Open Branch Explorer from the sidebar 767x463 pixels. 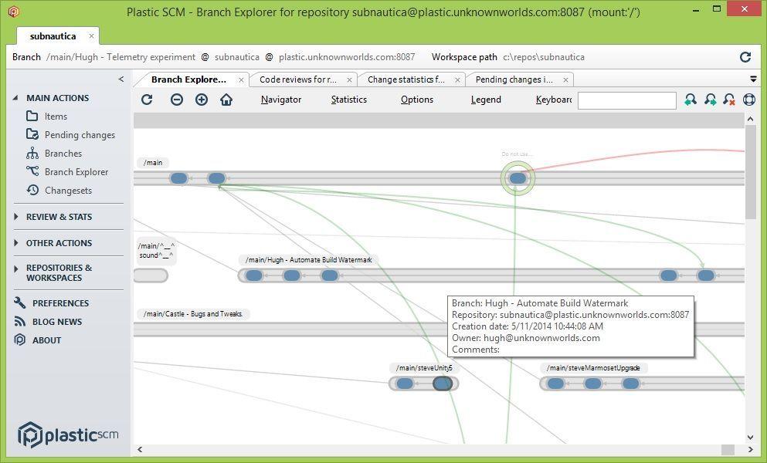[x=76, y=172]
